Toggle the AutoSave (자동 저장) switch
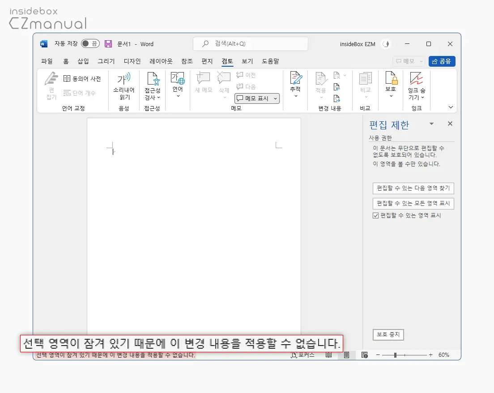The image size is (494, 393). pyautogui.click(x=90, y=43)
